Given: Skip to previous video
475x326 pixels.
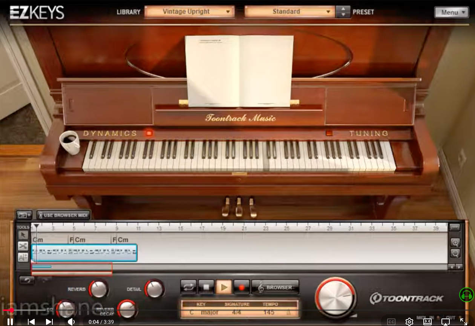Looking at the screenshot, I should 31,321.
